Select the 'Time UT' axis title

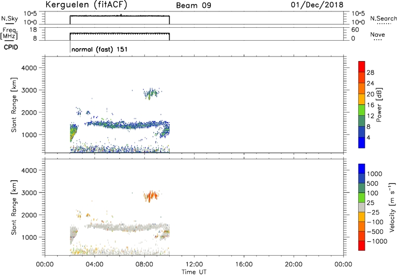pyautogui.click(x=194, y=272)
